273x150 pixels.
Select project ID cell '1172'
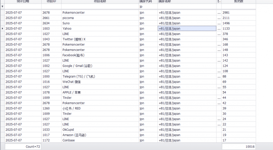[51, 140]
